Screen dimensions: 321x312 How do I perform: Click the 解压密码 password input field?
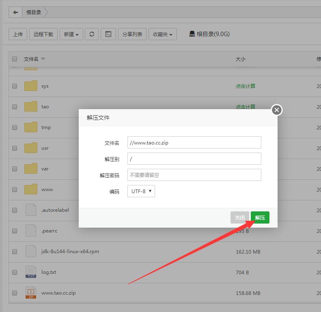tap(194, 175)
